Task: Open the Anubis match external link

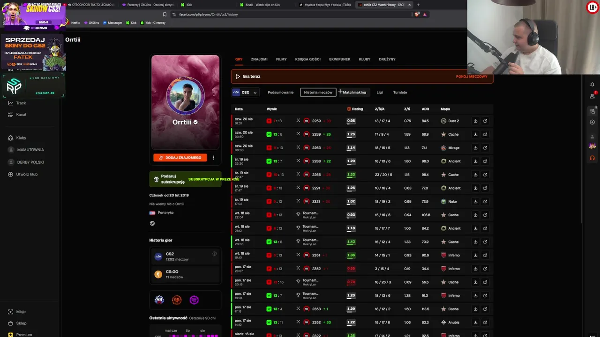Action: (x=485, y=322)
